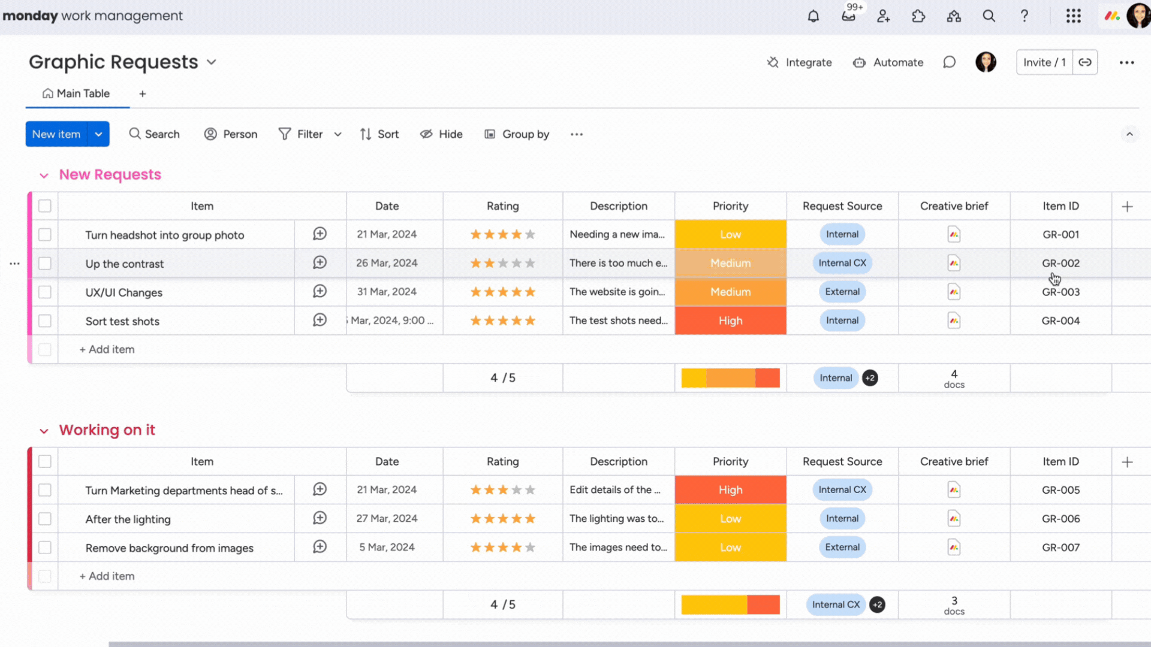The image size is (1151, 647).
Task: Open the Group by toolbar option
Action: (517, 134)
